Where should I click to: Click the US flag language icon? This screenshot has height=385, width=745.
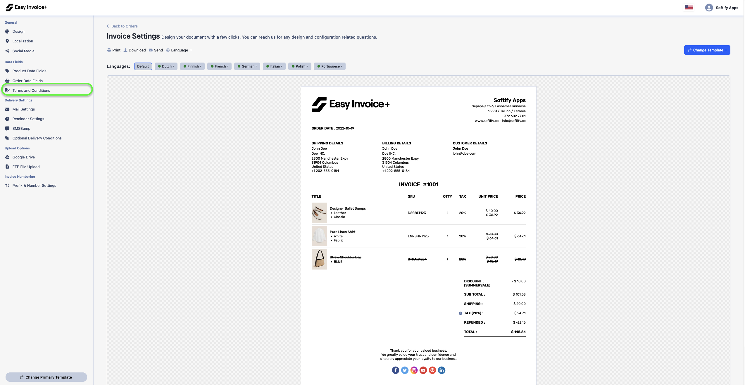pos(689,8)
